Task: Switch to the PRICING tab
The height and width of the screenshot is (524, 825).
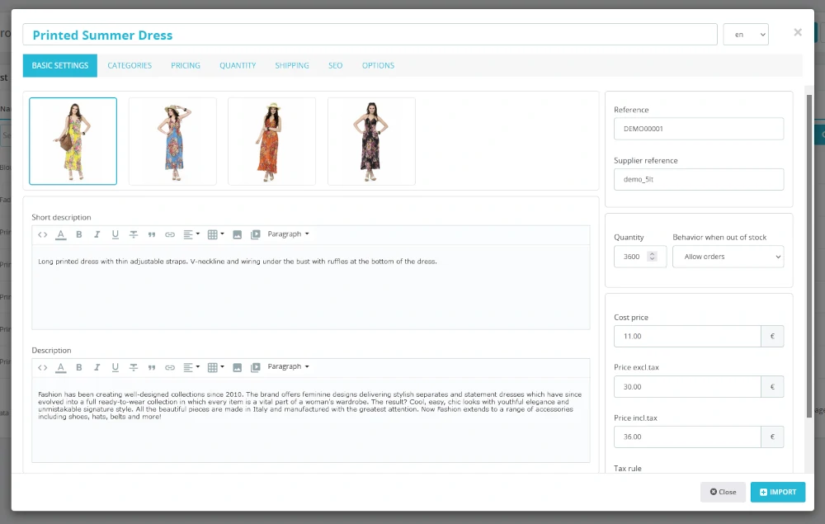Action: pos(185,65)
